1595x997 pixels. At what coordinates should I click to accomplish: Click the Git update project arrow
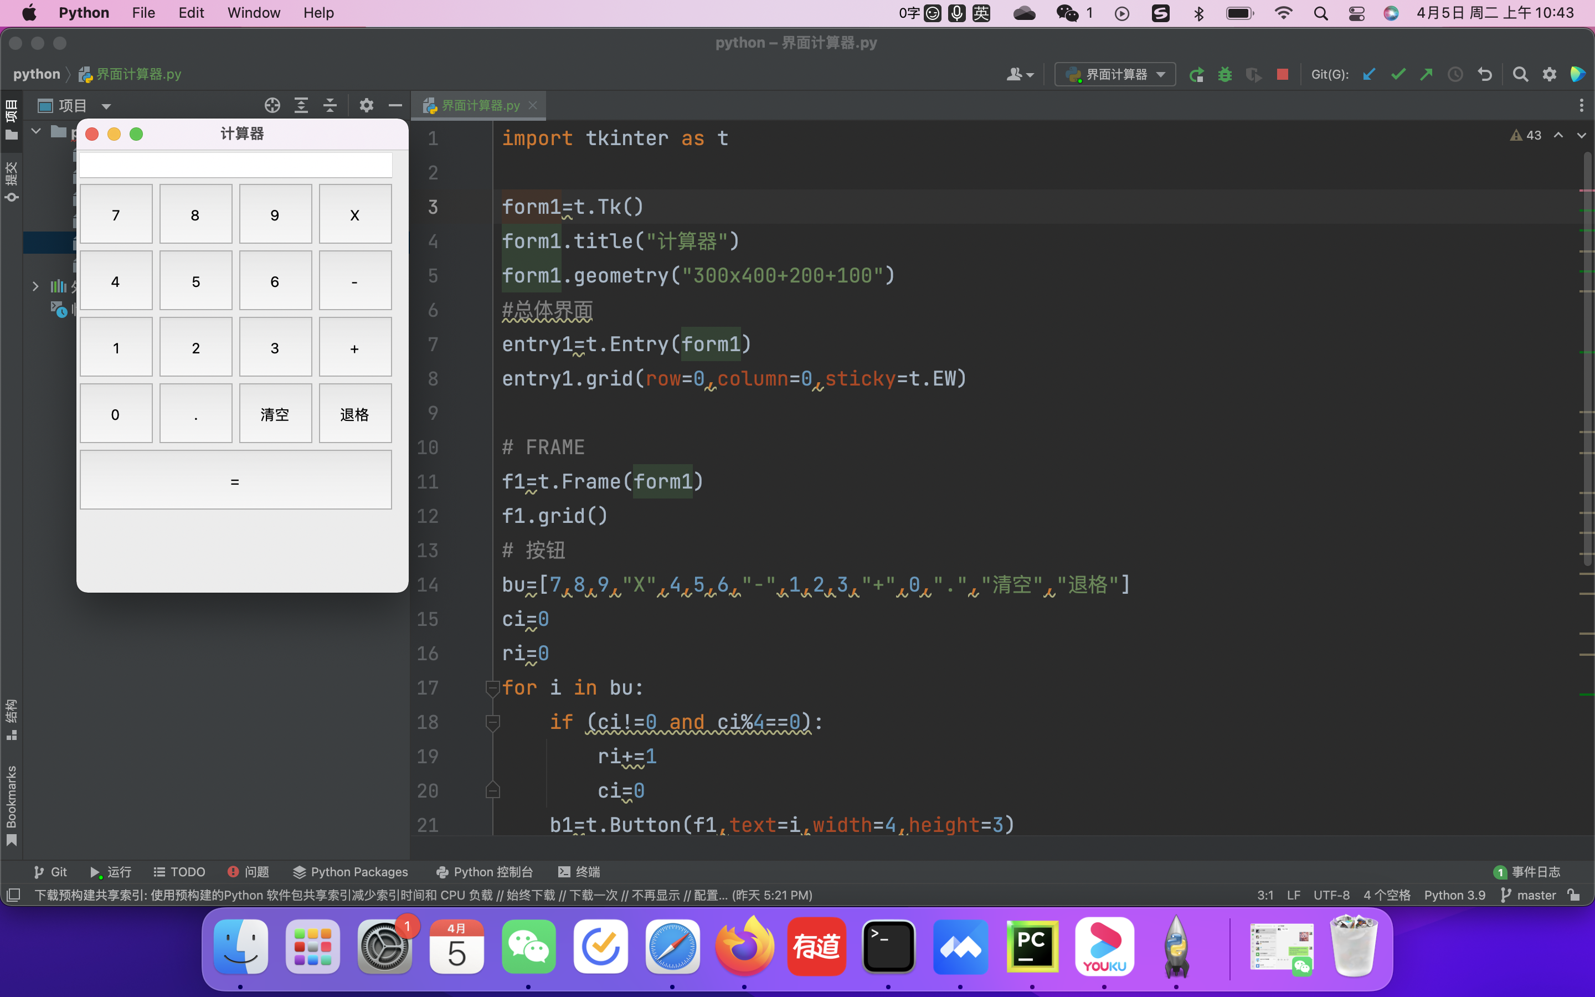pos(1369,75)
